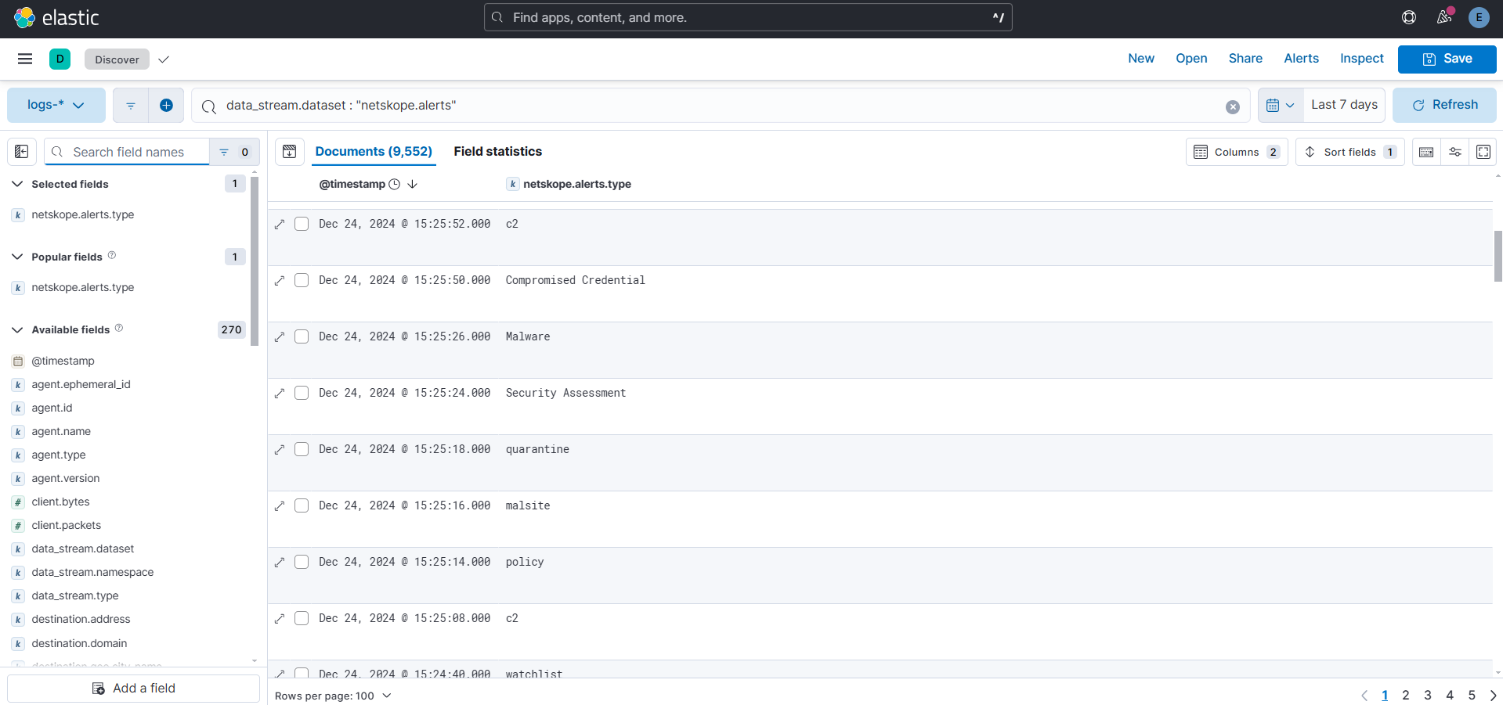The width and height of the screenshot is (1503, 705).
Task: Expand details for the quarantine document
Action: (280, 450)
